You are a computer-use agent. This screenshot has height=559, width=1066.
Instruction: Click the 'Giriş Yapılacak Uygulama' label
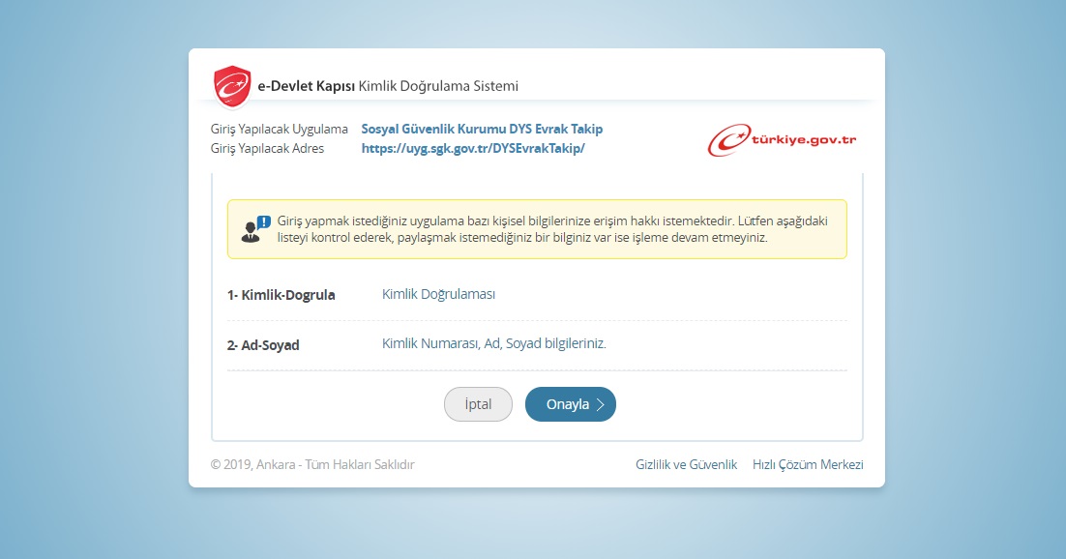coord(279,130)
